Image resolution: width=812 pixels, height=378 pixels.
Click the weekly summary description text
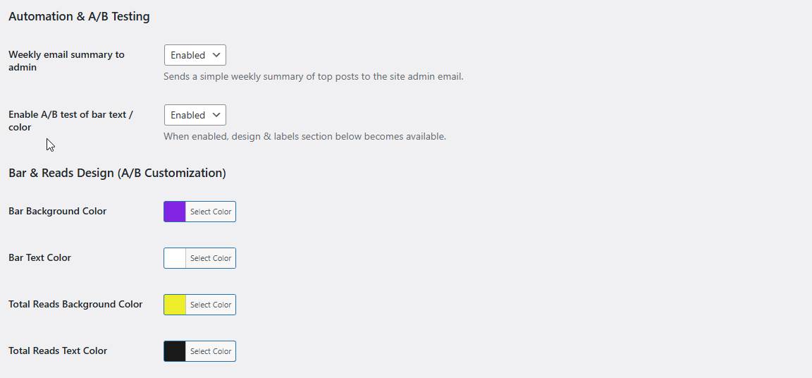pyautogui.click(x=313, y=76)
